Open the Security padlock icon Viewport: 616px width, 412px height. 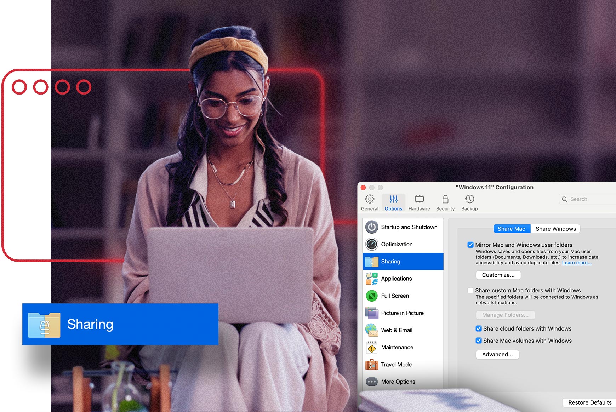coord(445,199)
